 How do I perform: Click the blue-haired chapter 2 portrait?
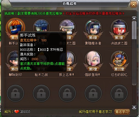[x=41, y=25]
